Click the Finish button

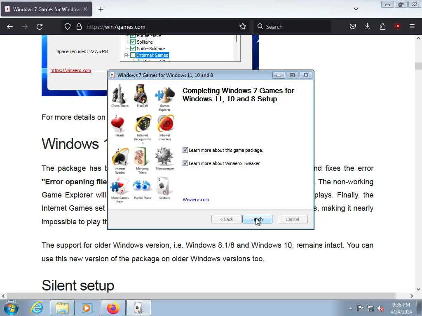257,219
